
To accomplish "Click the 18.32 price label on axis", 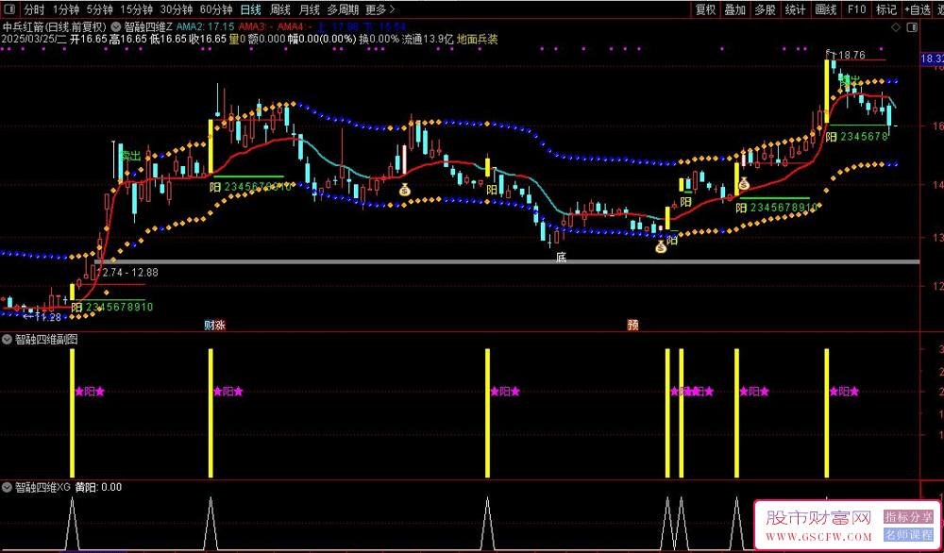I will 931,59.
